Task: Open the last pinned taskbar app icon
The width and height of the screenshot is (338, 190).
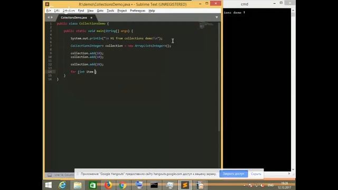Action: (x=200, y=185)
